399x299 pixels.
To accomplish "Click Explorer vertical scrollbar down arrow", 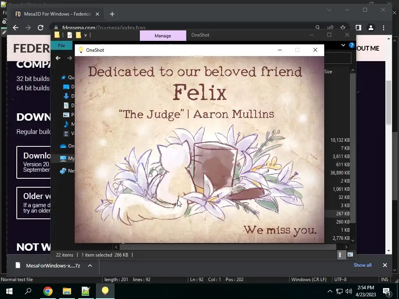I will (x=353, y=240).
